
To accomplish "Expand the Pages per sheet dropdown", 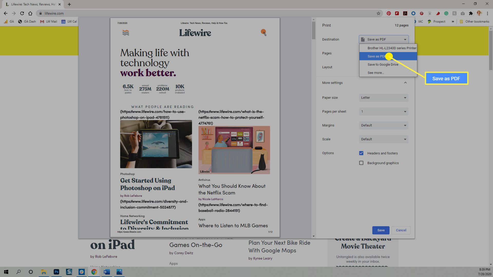I will click(405, 112).
